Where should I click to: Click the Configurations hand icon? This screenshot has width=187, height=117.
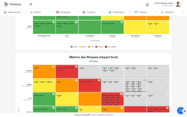tap(110, 12)
